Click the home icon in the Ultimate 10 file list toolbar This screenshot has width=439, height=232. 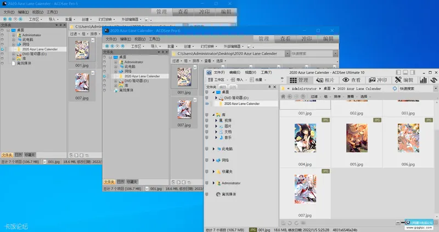(283, 97)
